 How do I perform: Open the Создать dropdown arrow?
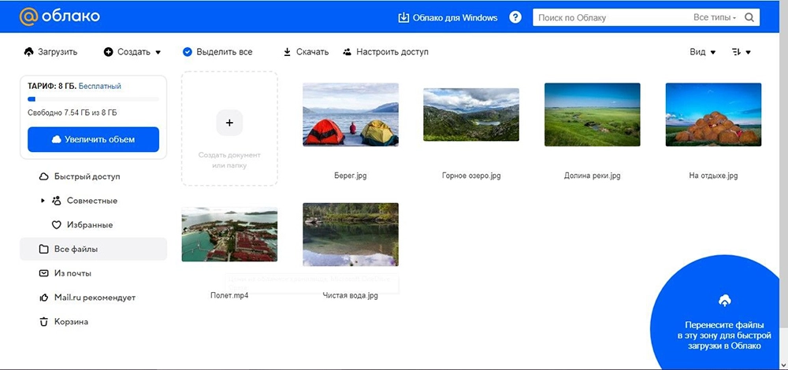click(x=158, y=52)
